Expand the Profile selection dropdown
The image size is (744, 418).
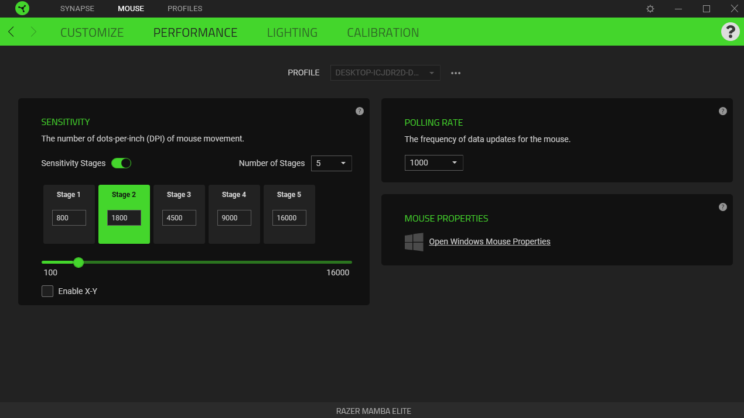385,73
